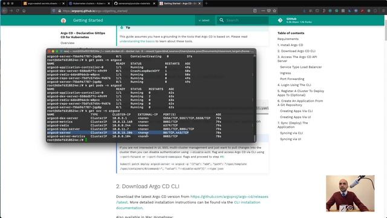Jump to 7. Sync (Deploy) The Application
The image size is (387, 218).
tap(293, 125)
